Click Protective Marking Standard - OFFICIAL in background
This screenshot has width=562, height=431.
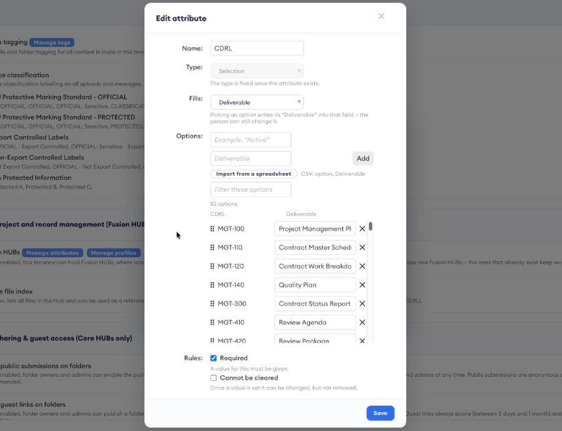coord(63,97)
